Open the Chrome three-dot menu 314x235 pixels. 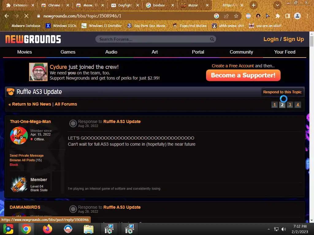pos(307,16)
